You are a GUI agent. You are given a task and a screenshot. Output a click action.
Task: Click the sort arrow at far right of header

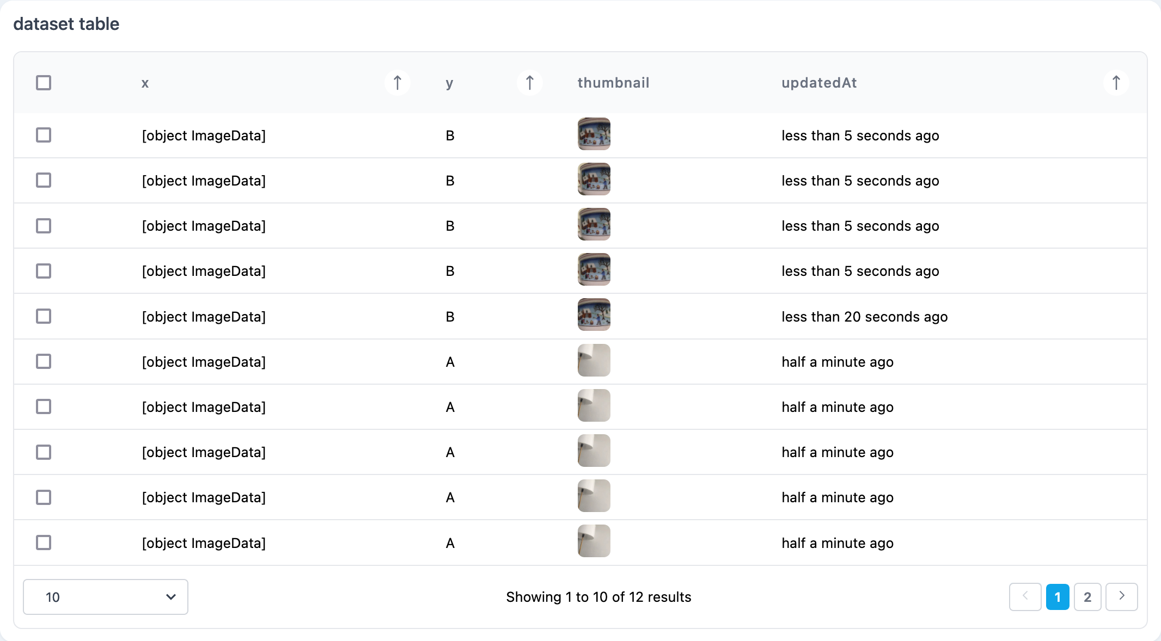(x=1116, y=82)
